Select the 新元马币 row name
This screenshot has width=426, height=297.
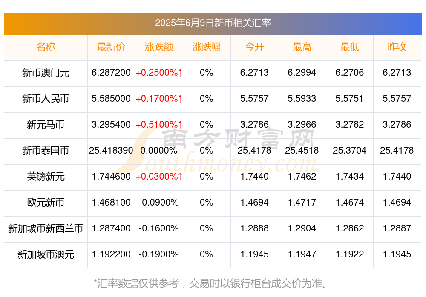[x=46, y=125]
